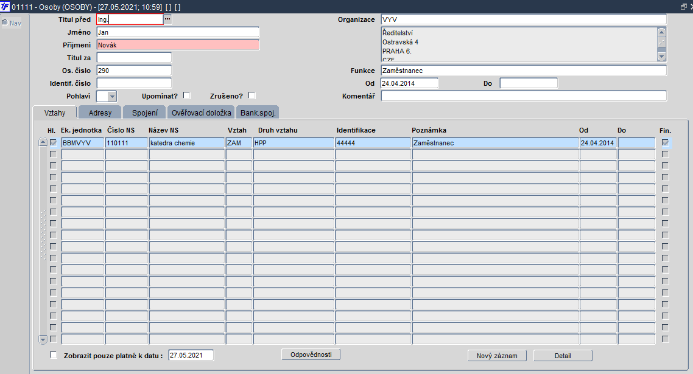This screenshot has width=693, height=374.
Task: Open the Pohlaví dropdown
Action: [112, 96]
